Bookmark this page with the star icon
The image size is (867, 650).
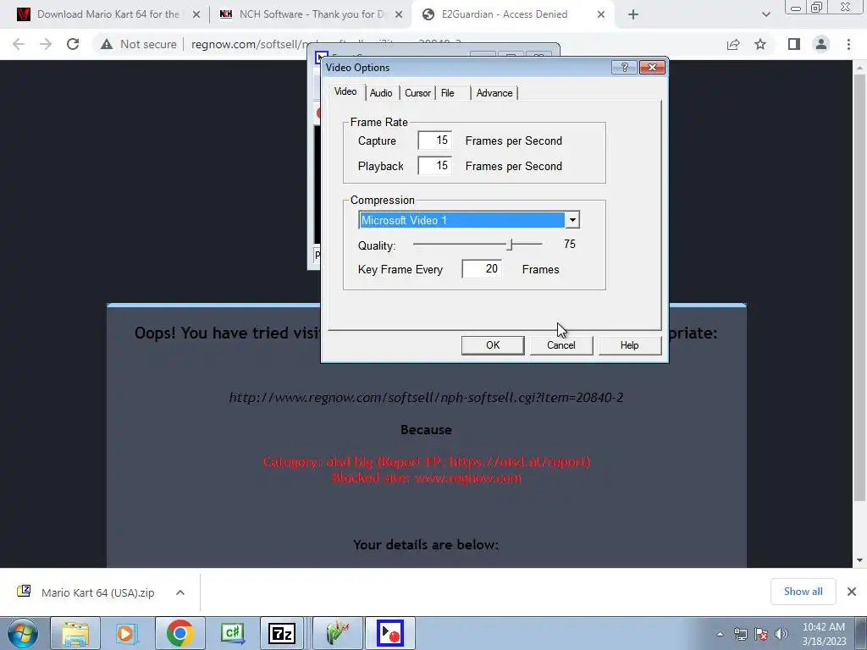tap(760, 44)
